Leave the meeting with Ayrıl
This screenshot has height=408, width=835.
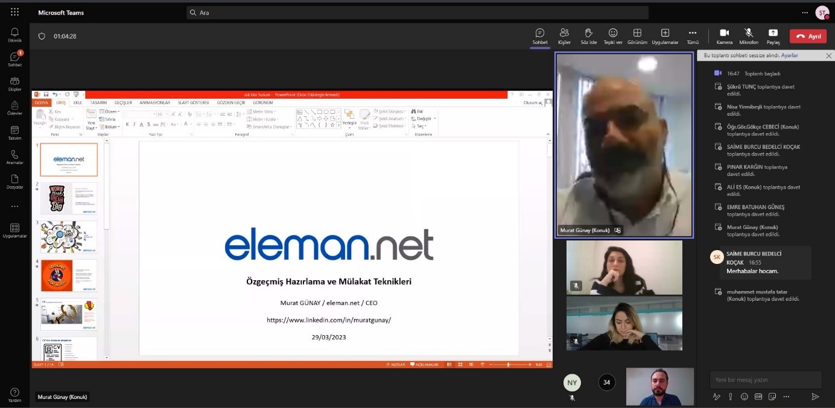pyautogui.click(x=808, y=36)
